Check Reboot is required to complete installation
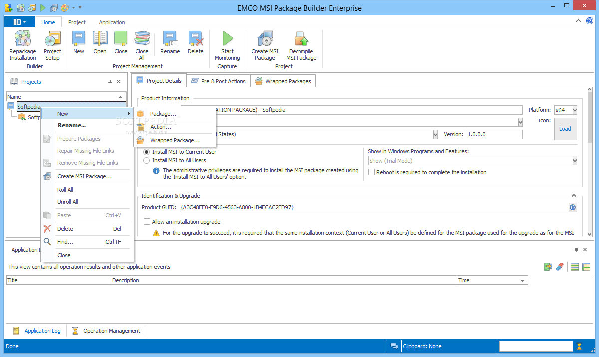 pyautogui.click(x=372, y=172)
